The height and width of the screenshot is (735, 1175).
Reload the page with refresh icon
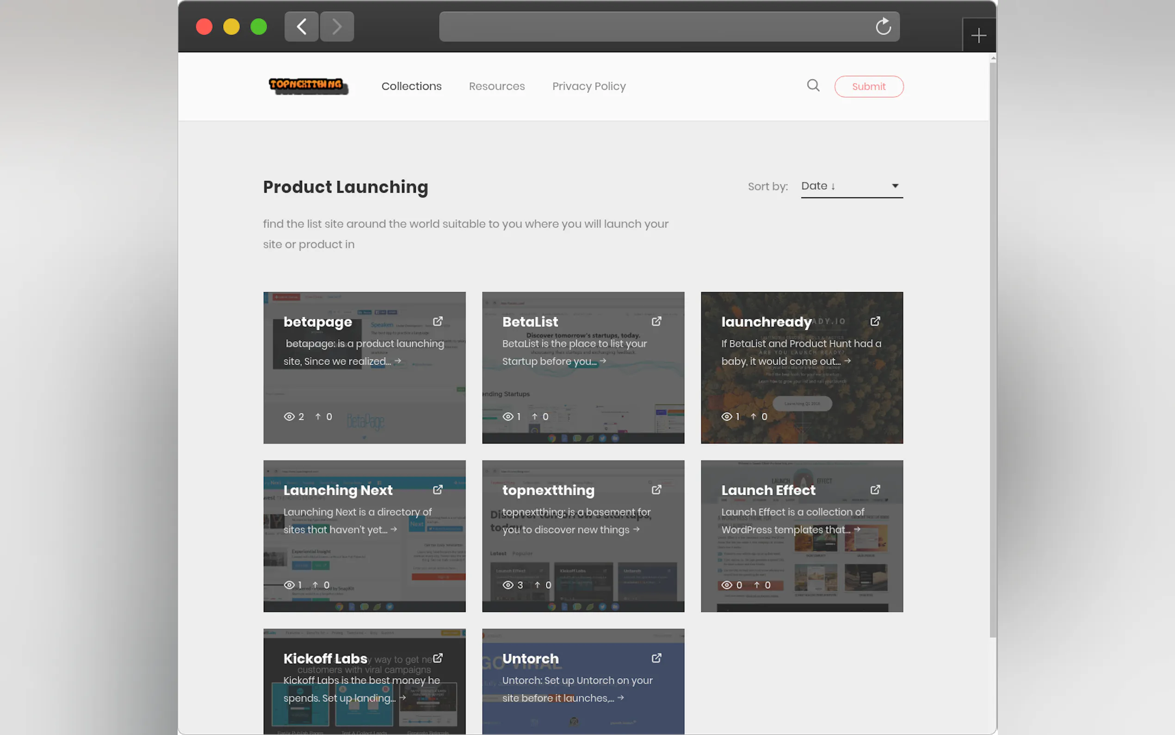(x=883, y=26)
